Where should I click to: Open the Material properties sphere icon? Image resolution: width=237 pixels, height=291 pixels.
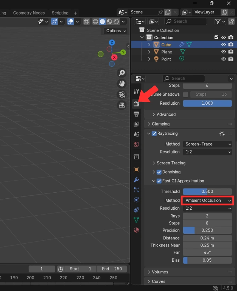click(x=136, y=230)
